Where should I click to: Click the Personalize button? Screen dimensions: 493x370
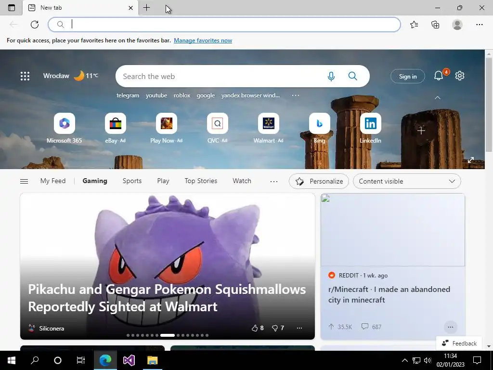319,181
